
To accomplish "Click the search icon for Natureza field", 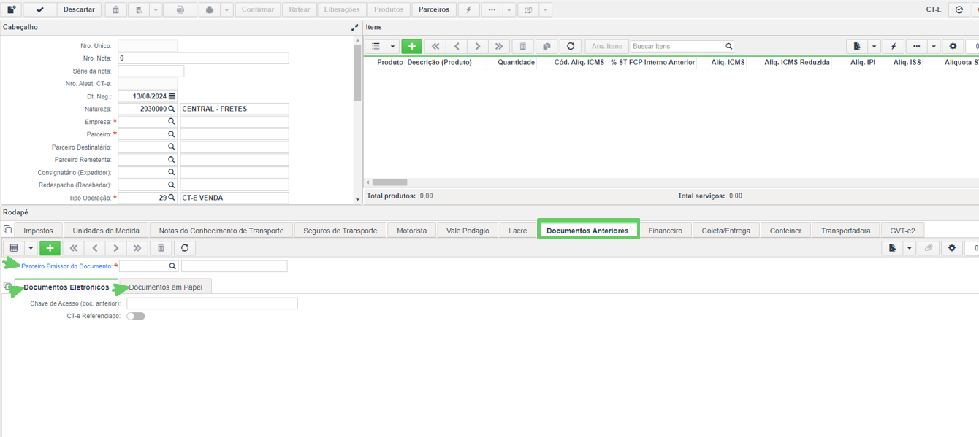I will [x=172, y=109].
